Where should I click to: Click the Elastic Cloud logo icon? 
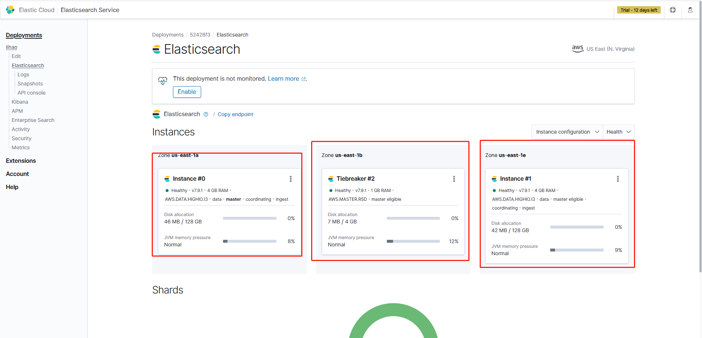10,10
